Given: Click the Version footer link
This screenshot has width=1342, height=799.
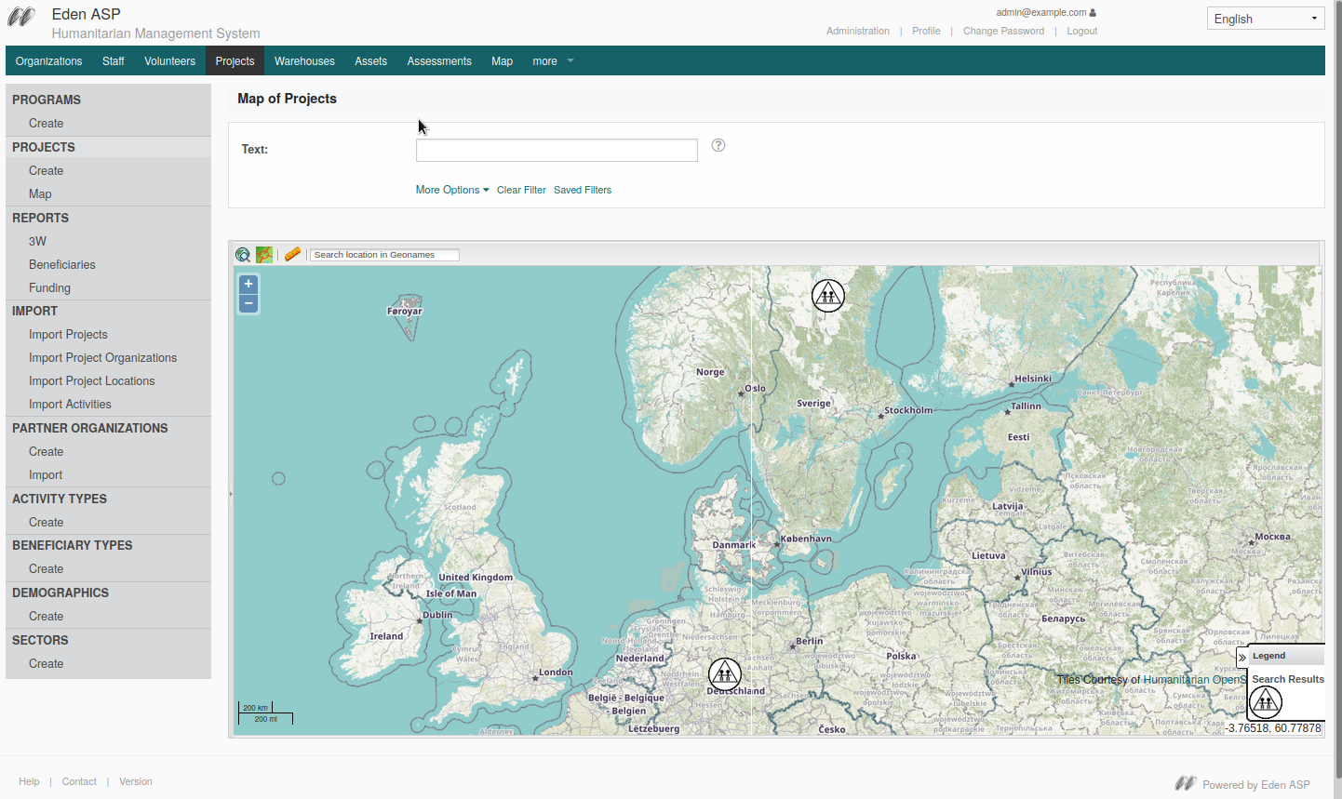Looking at the screenshot, I should [136, 781].
